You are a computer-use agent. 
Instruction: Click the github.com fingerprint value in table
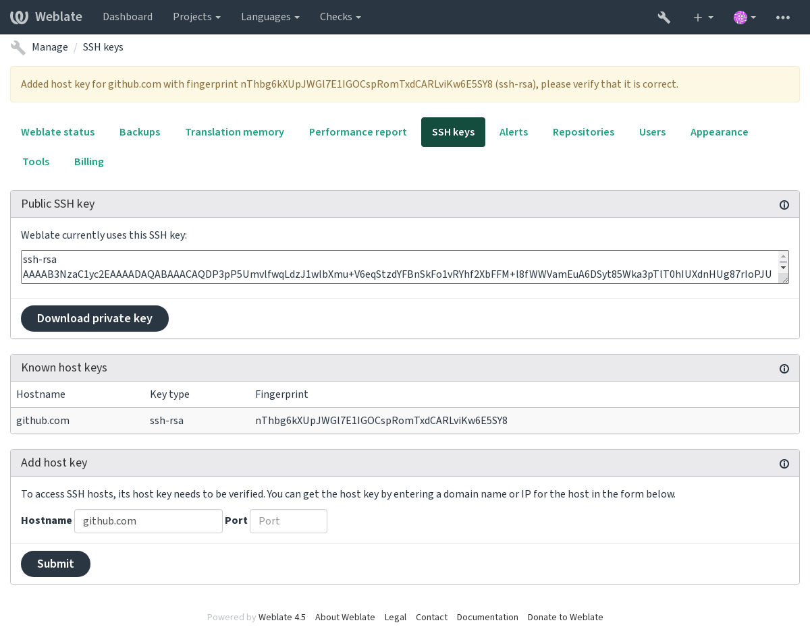(381, 421)
